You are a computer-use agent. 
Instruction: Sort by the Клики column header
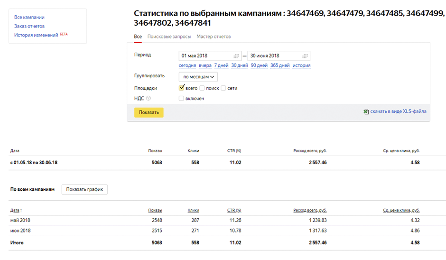click(194, 210)
